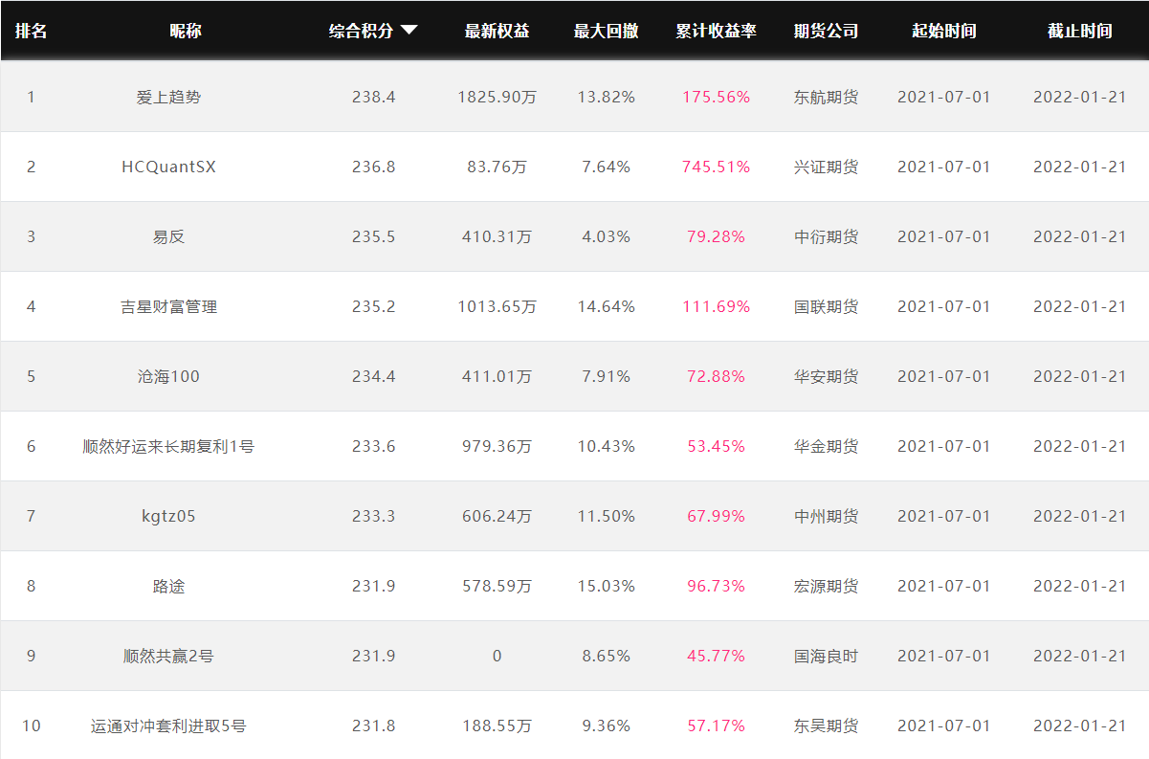Select equity value 188.55万
This screenshot has height=759, width=1149.
coord(497,726)
